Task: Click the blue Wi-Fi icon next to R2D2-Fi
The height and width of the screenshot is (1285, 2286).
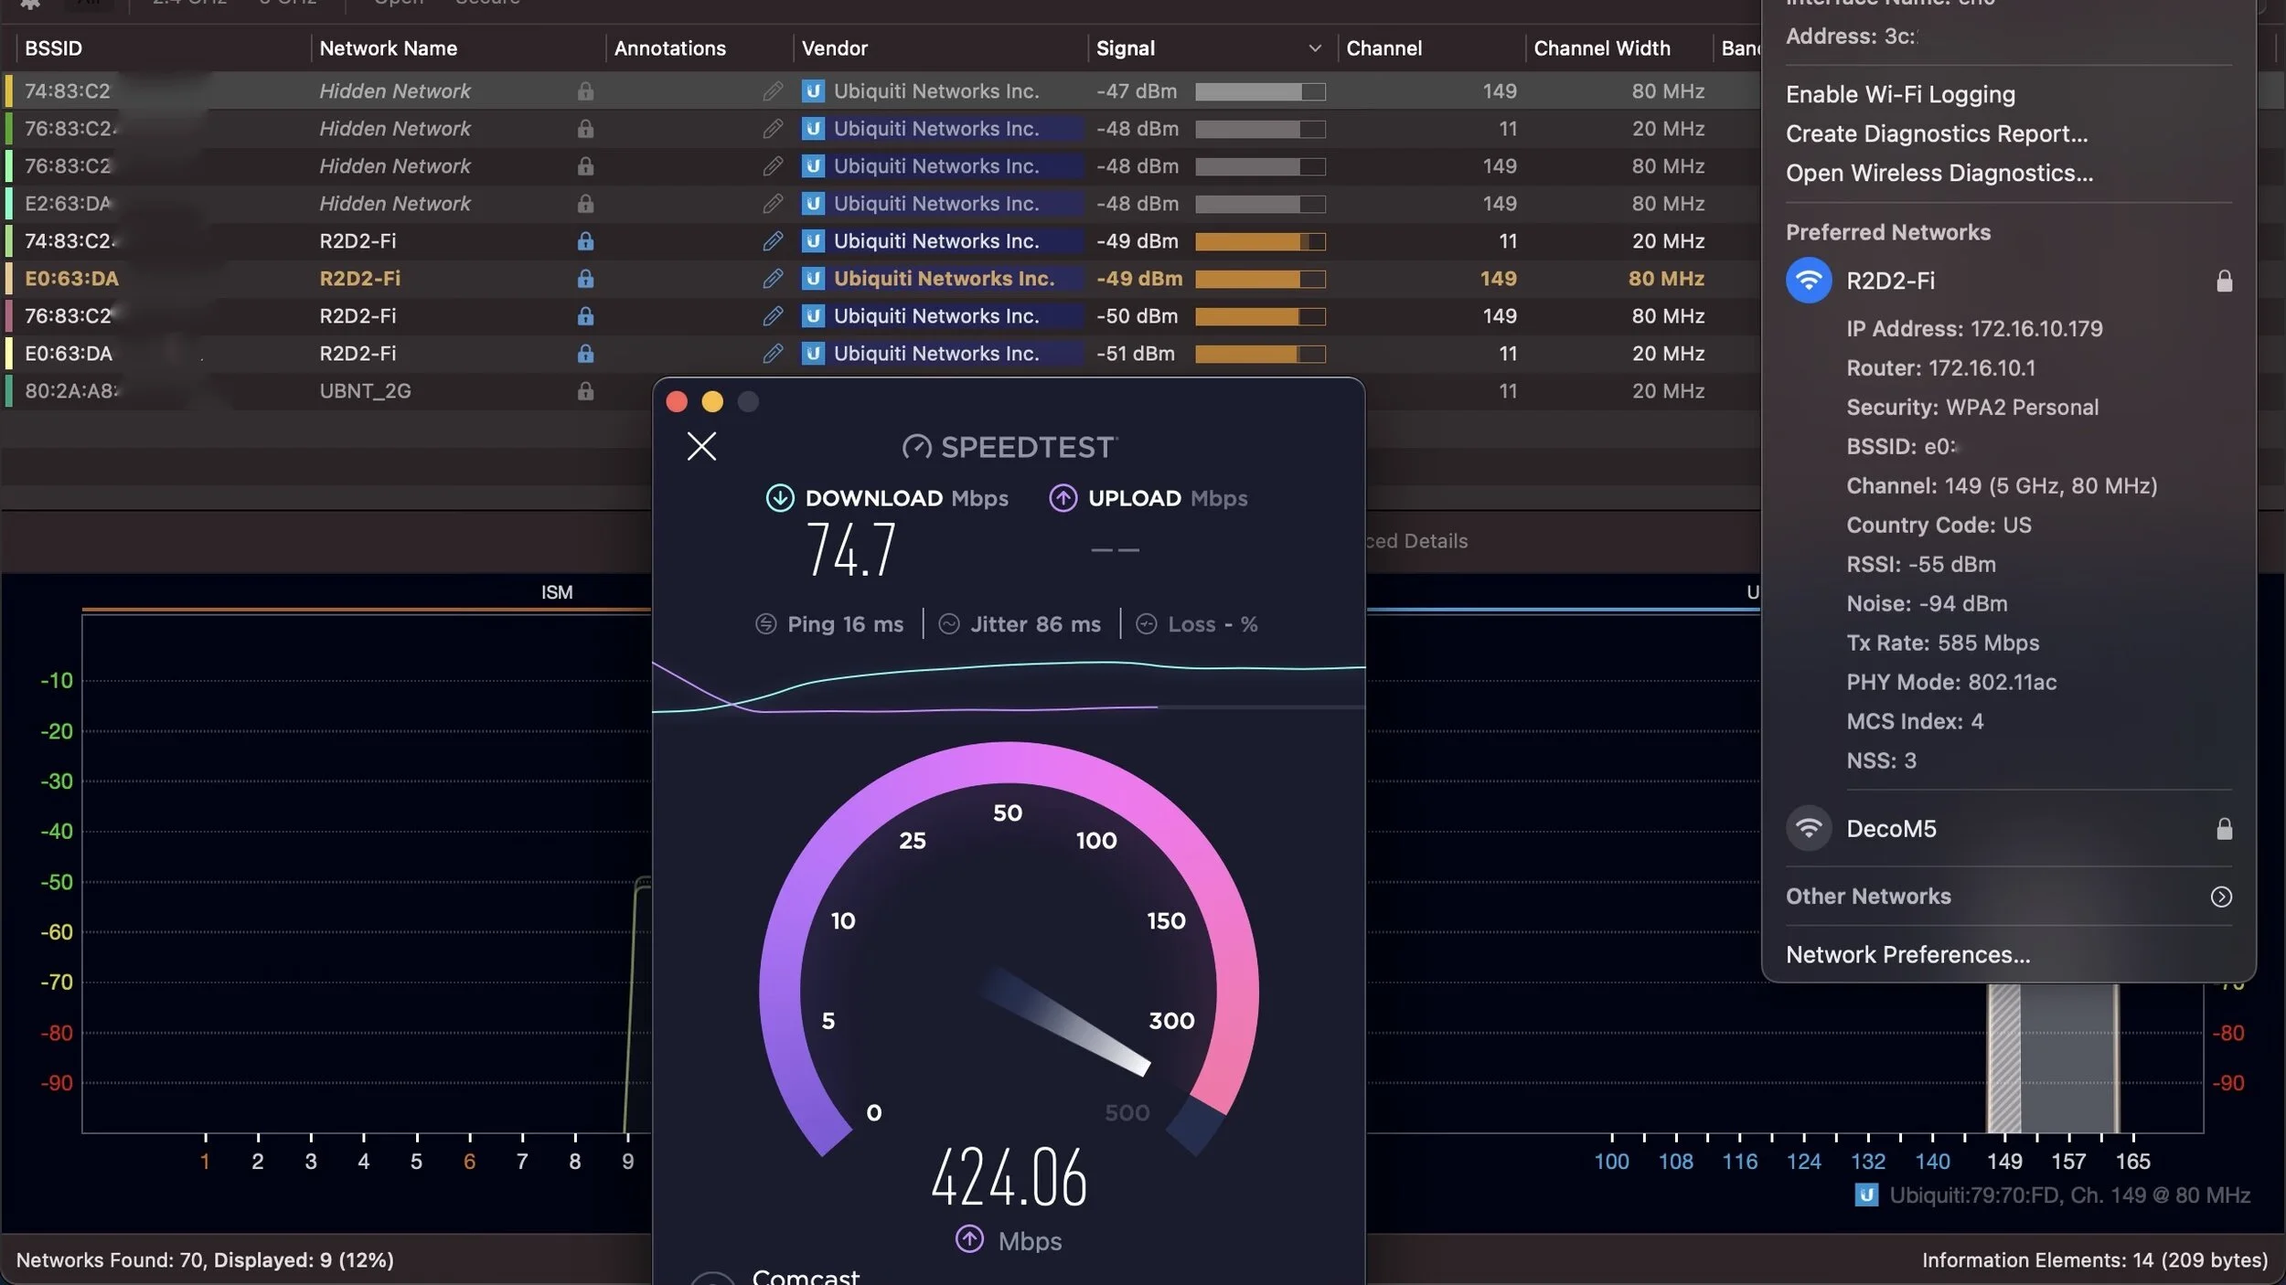Action: (1808, 281)
